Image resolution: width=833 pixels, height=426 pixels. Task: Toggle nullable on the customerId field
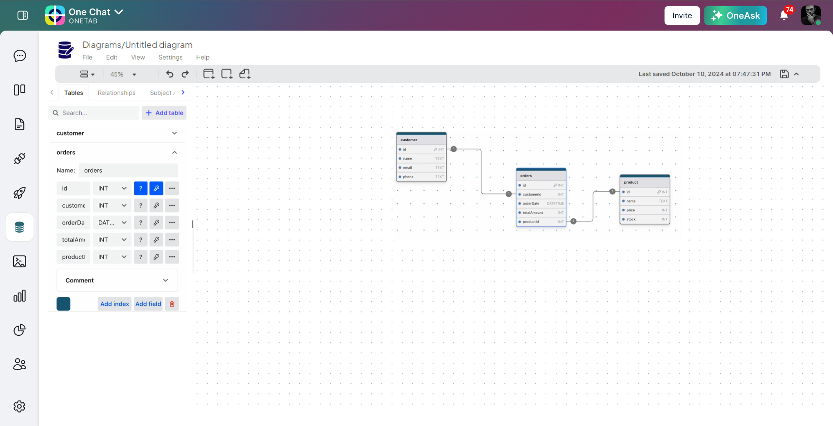[140, 205]
